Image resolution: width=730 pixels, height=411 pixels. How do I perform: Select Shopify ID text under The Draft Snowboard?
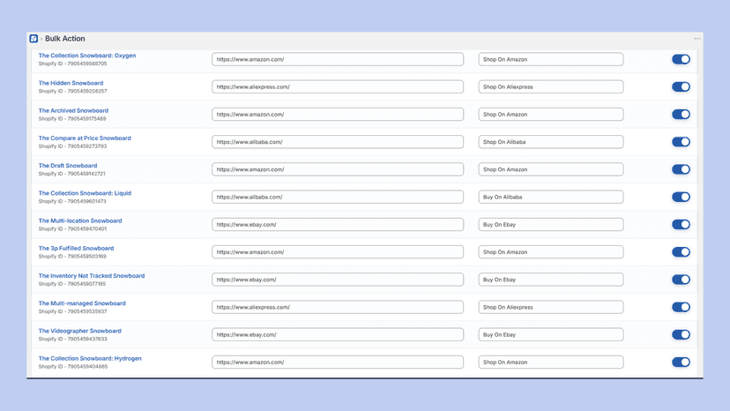pyautogui.click(x=71, y=174)
